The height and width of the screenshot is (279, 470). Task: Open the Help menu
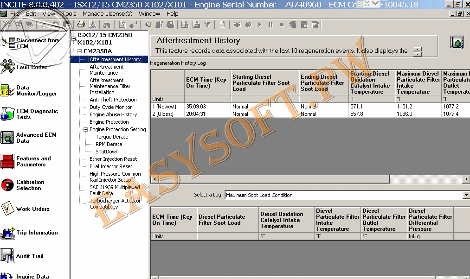(x=172, y=14)
